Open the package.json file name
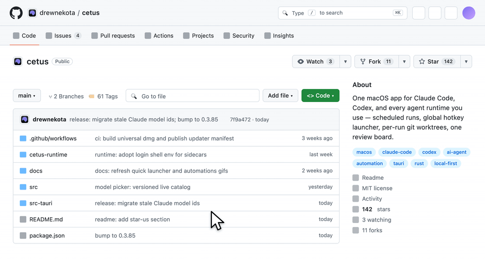Viewport: 485px width, 259px height. tap(47, 236)
